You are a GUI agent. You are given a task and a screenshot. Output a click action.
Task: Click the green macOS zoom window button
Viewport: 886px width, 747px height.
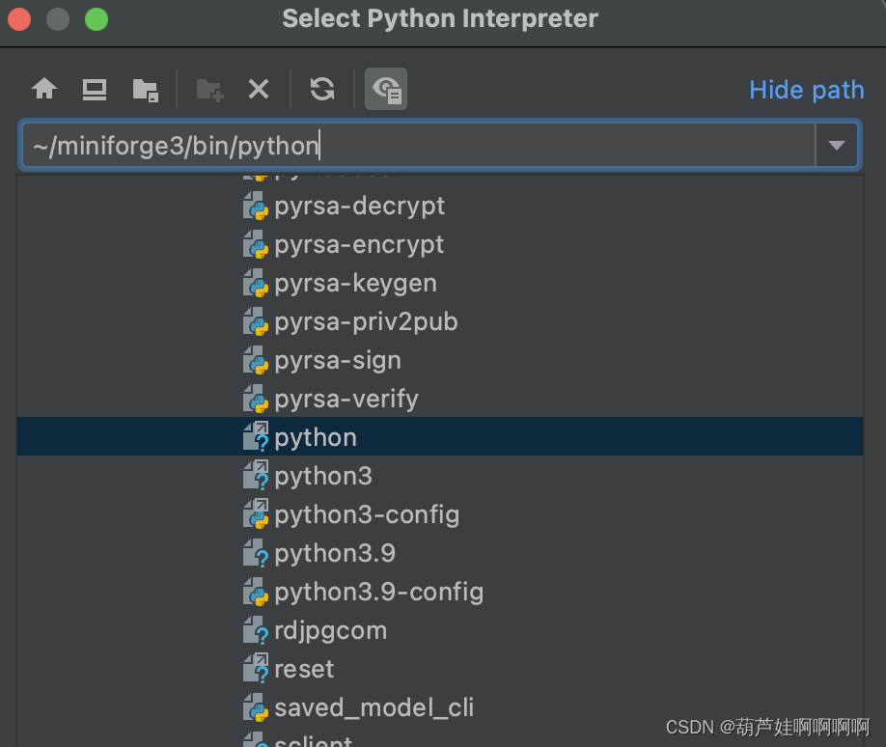(97, 18)
